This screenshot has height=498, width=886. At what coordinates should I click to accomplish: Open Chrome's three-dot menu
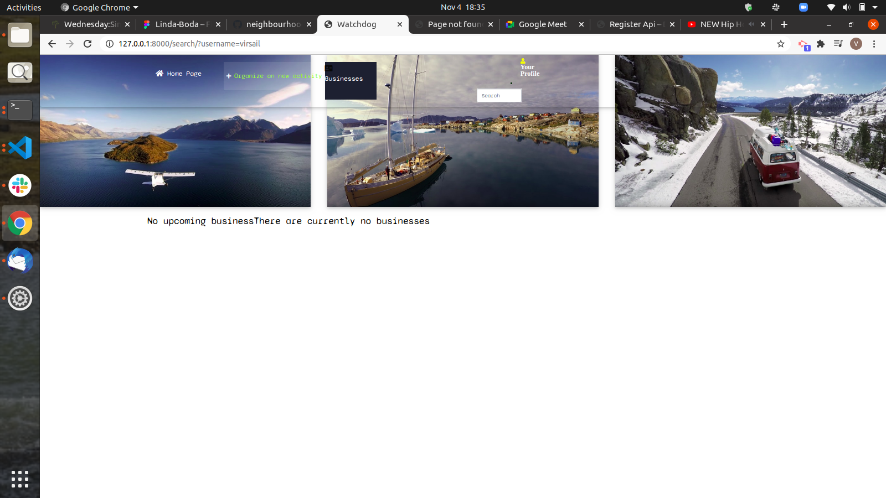(874, 44)
